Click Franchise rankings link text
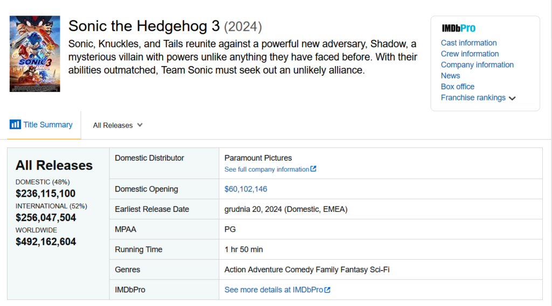The image size is (552, 306). [x=473, y=98]
